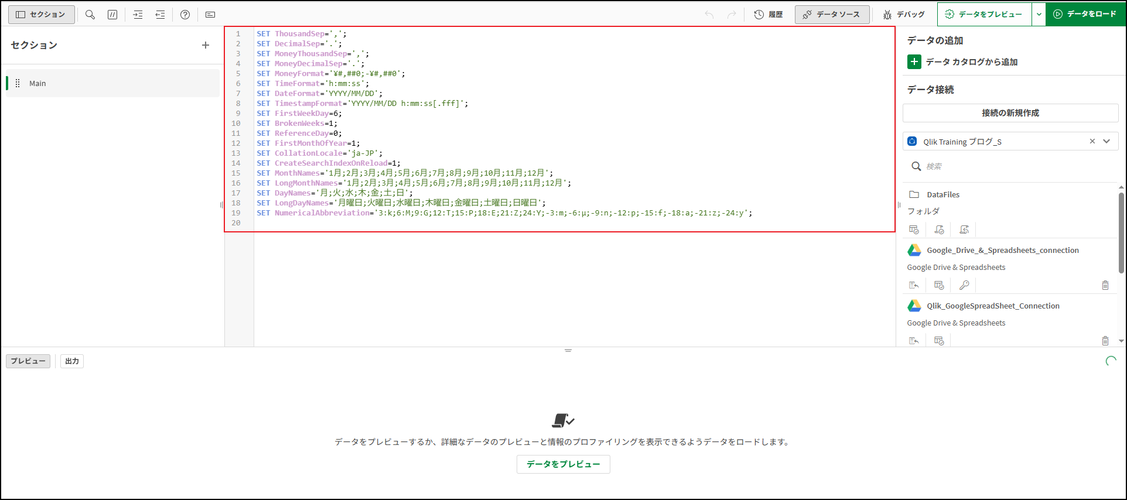Click データ カタログから追加 plus button

[914, 61]
